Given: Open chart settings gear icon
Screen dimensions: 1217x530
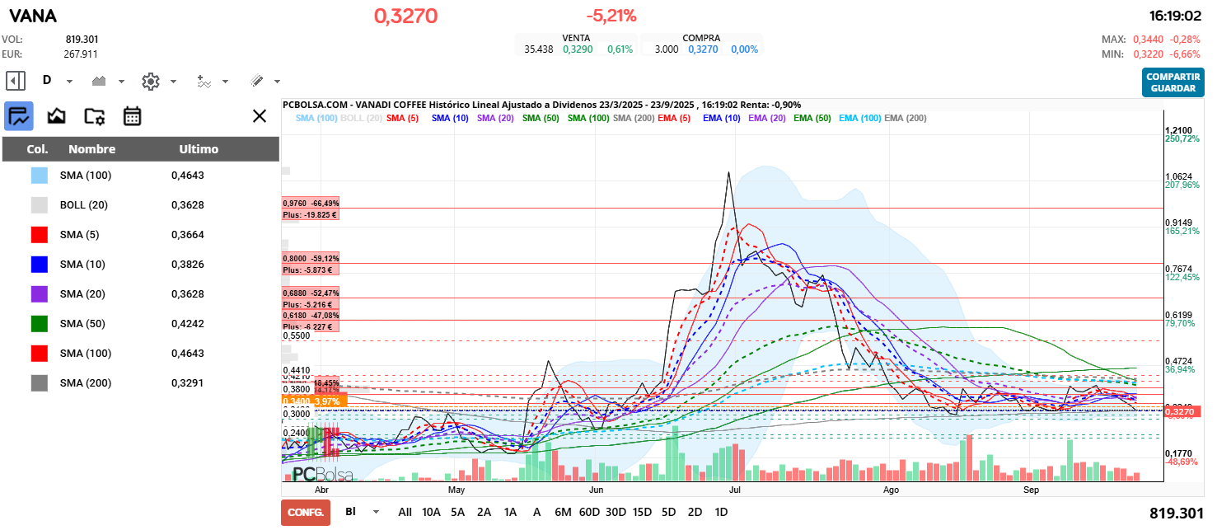Looking at the screenshot, I should [150, 81].
